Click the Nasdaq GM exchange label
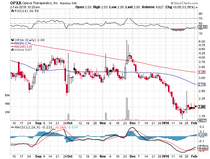This screenshot has height=159, width=210. (x=68, y=3)
